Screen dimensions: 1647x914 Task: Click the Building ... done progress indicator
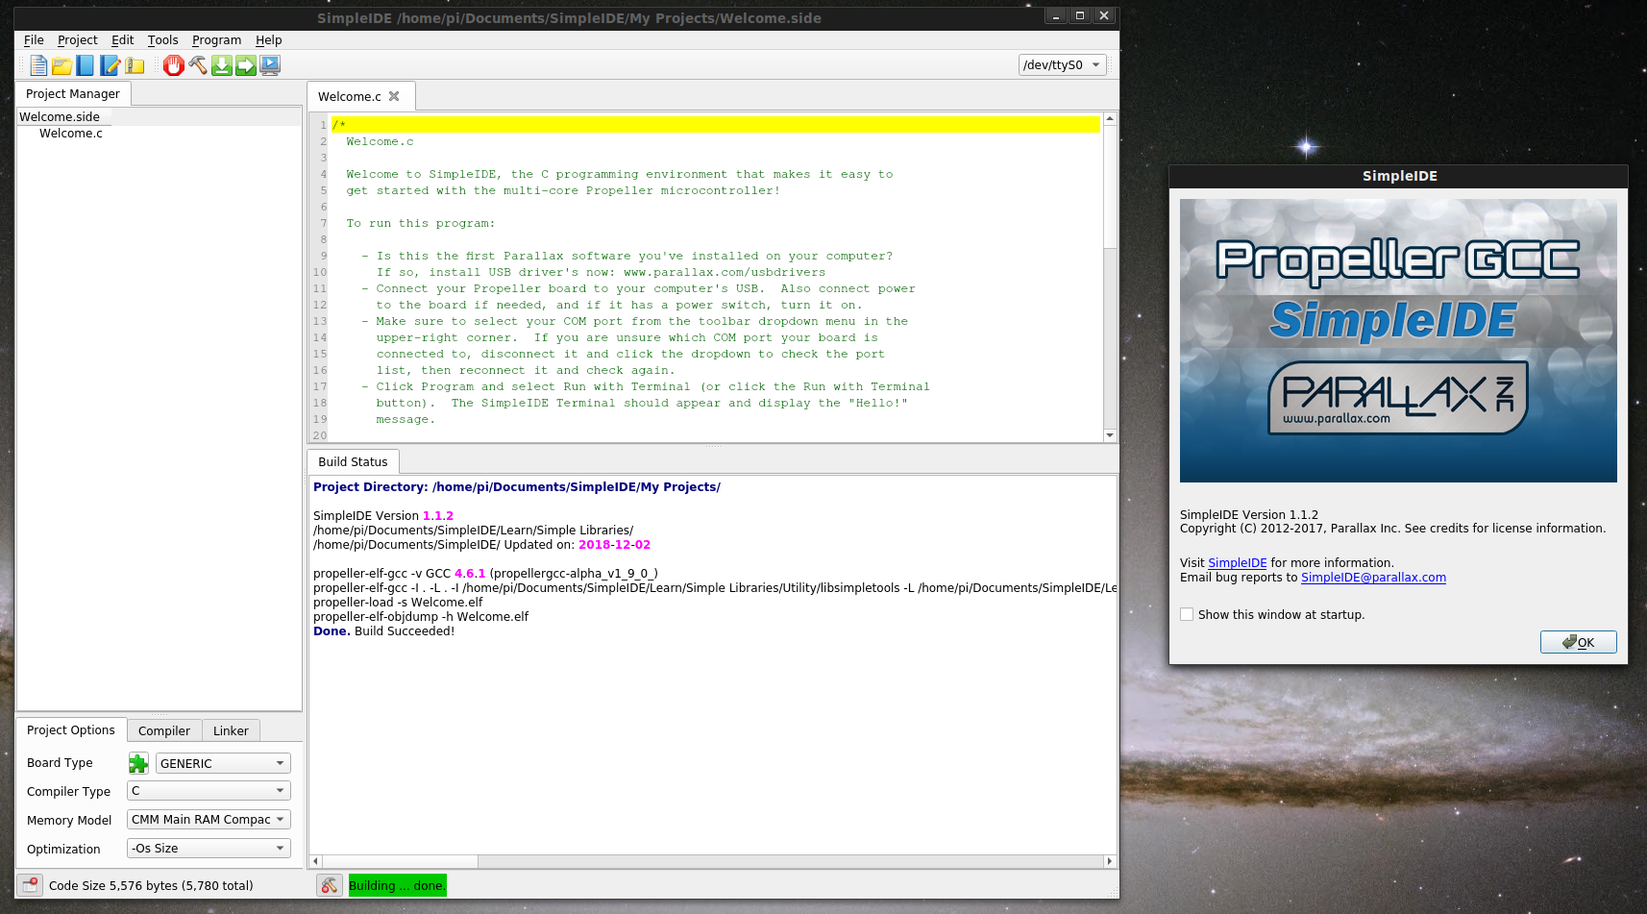pyautogui.click(x=397, y=885)
